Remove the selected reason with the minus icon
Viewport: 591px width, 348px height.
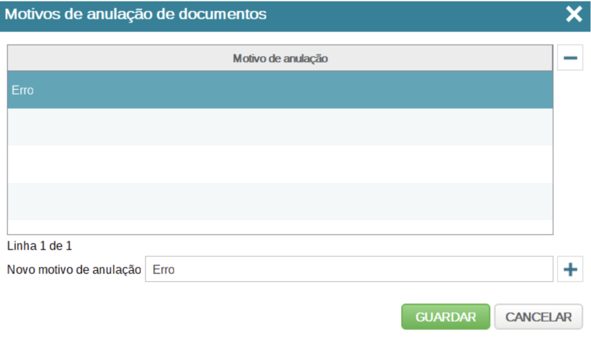coord(570,58)
